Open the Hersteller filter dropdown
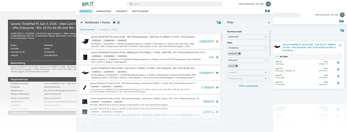347x132 pixels. [248, 60]
